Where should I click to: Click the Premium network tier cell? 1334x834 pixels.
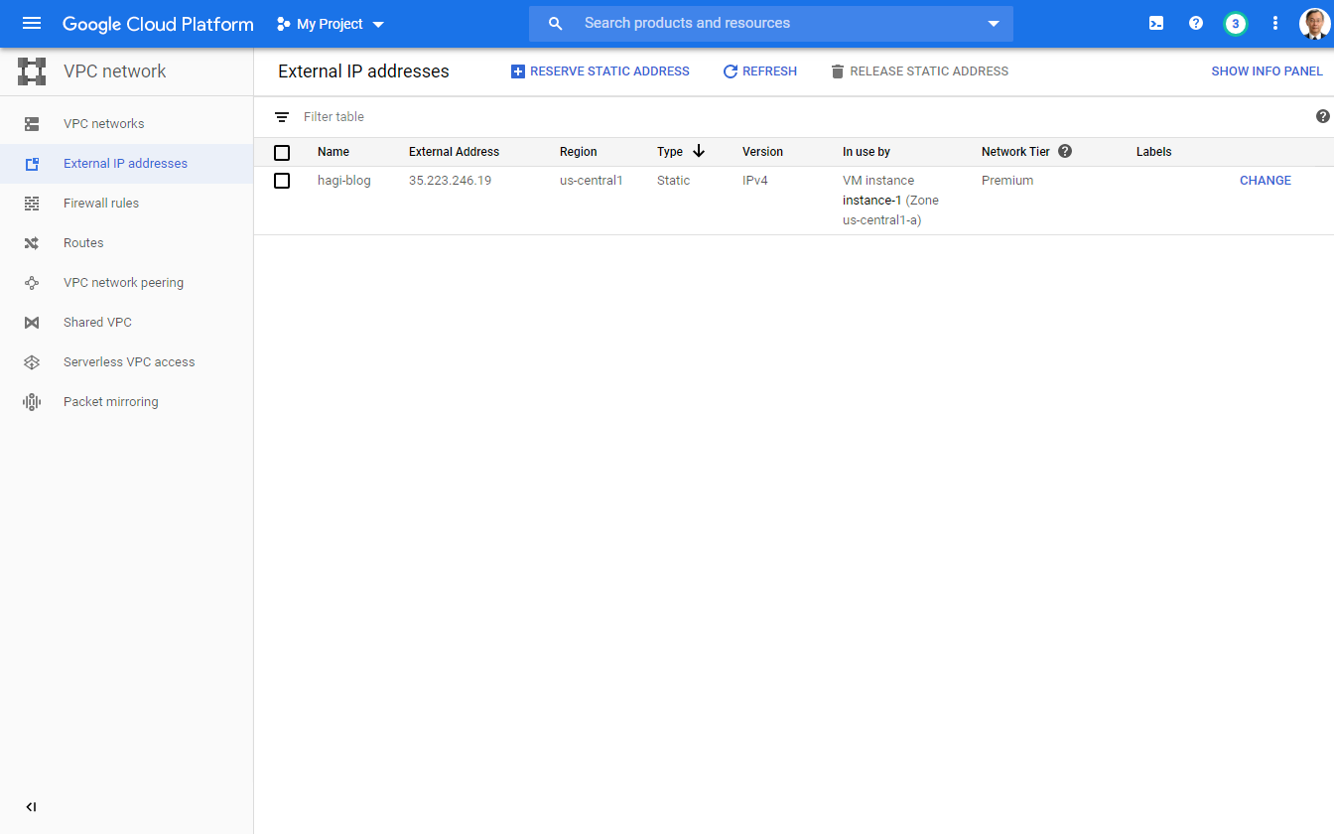click(x=1007, y=181)
